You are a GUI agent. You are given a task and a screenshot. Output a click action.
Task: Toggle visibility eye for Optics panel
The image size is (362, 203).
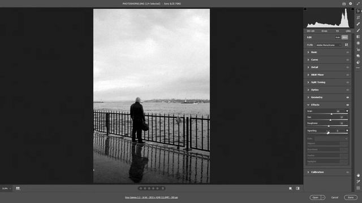(348, 90)
